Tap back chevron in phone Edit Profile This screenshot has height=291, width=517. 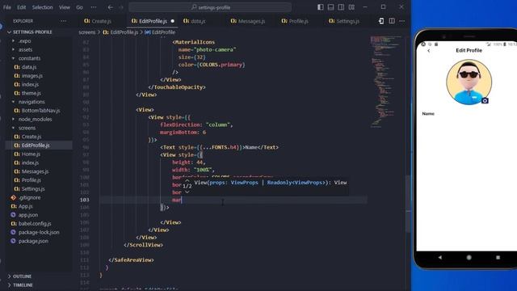tap(429, 50)
